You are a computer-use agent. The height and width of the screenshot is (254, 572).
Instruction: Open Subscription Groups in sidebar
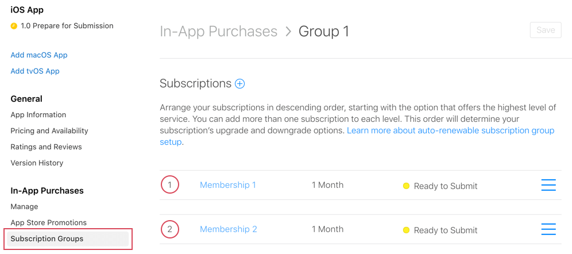(x=47, y=238)
